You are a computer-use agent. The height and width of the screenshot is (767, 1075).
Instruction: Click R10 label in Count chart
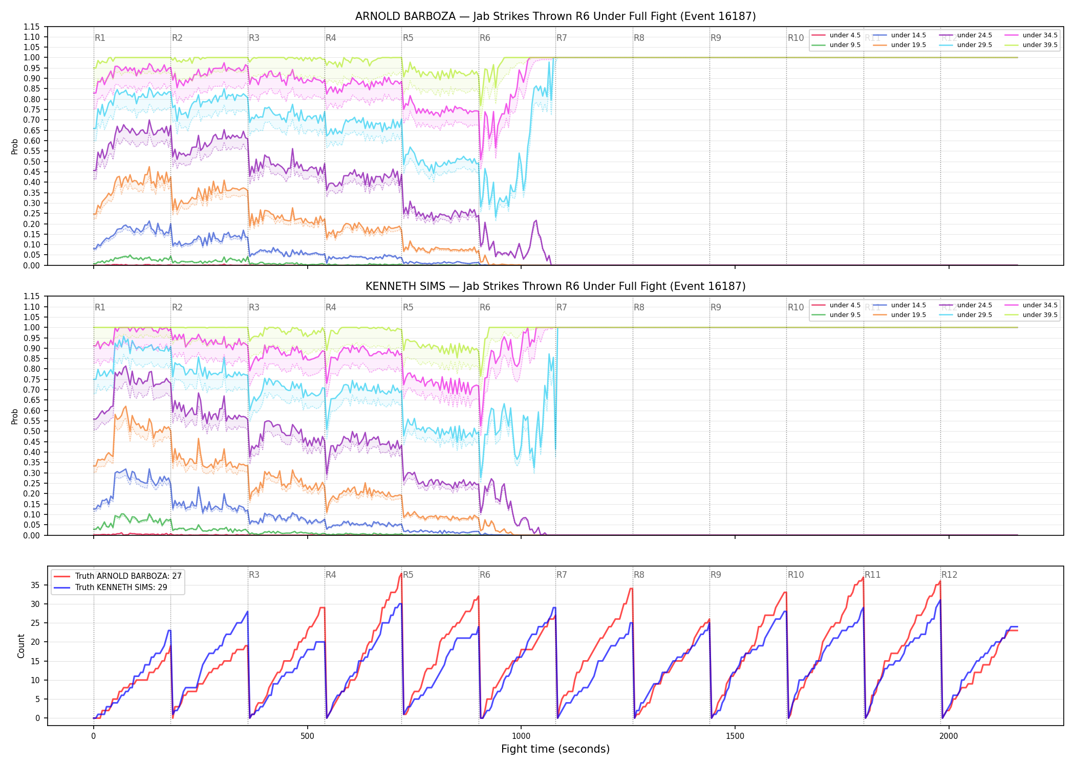(795, 575)
